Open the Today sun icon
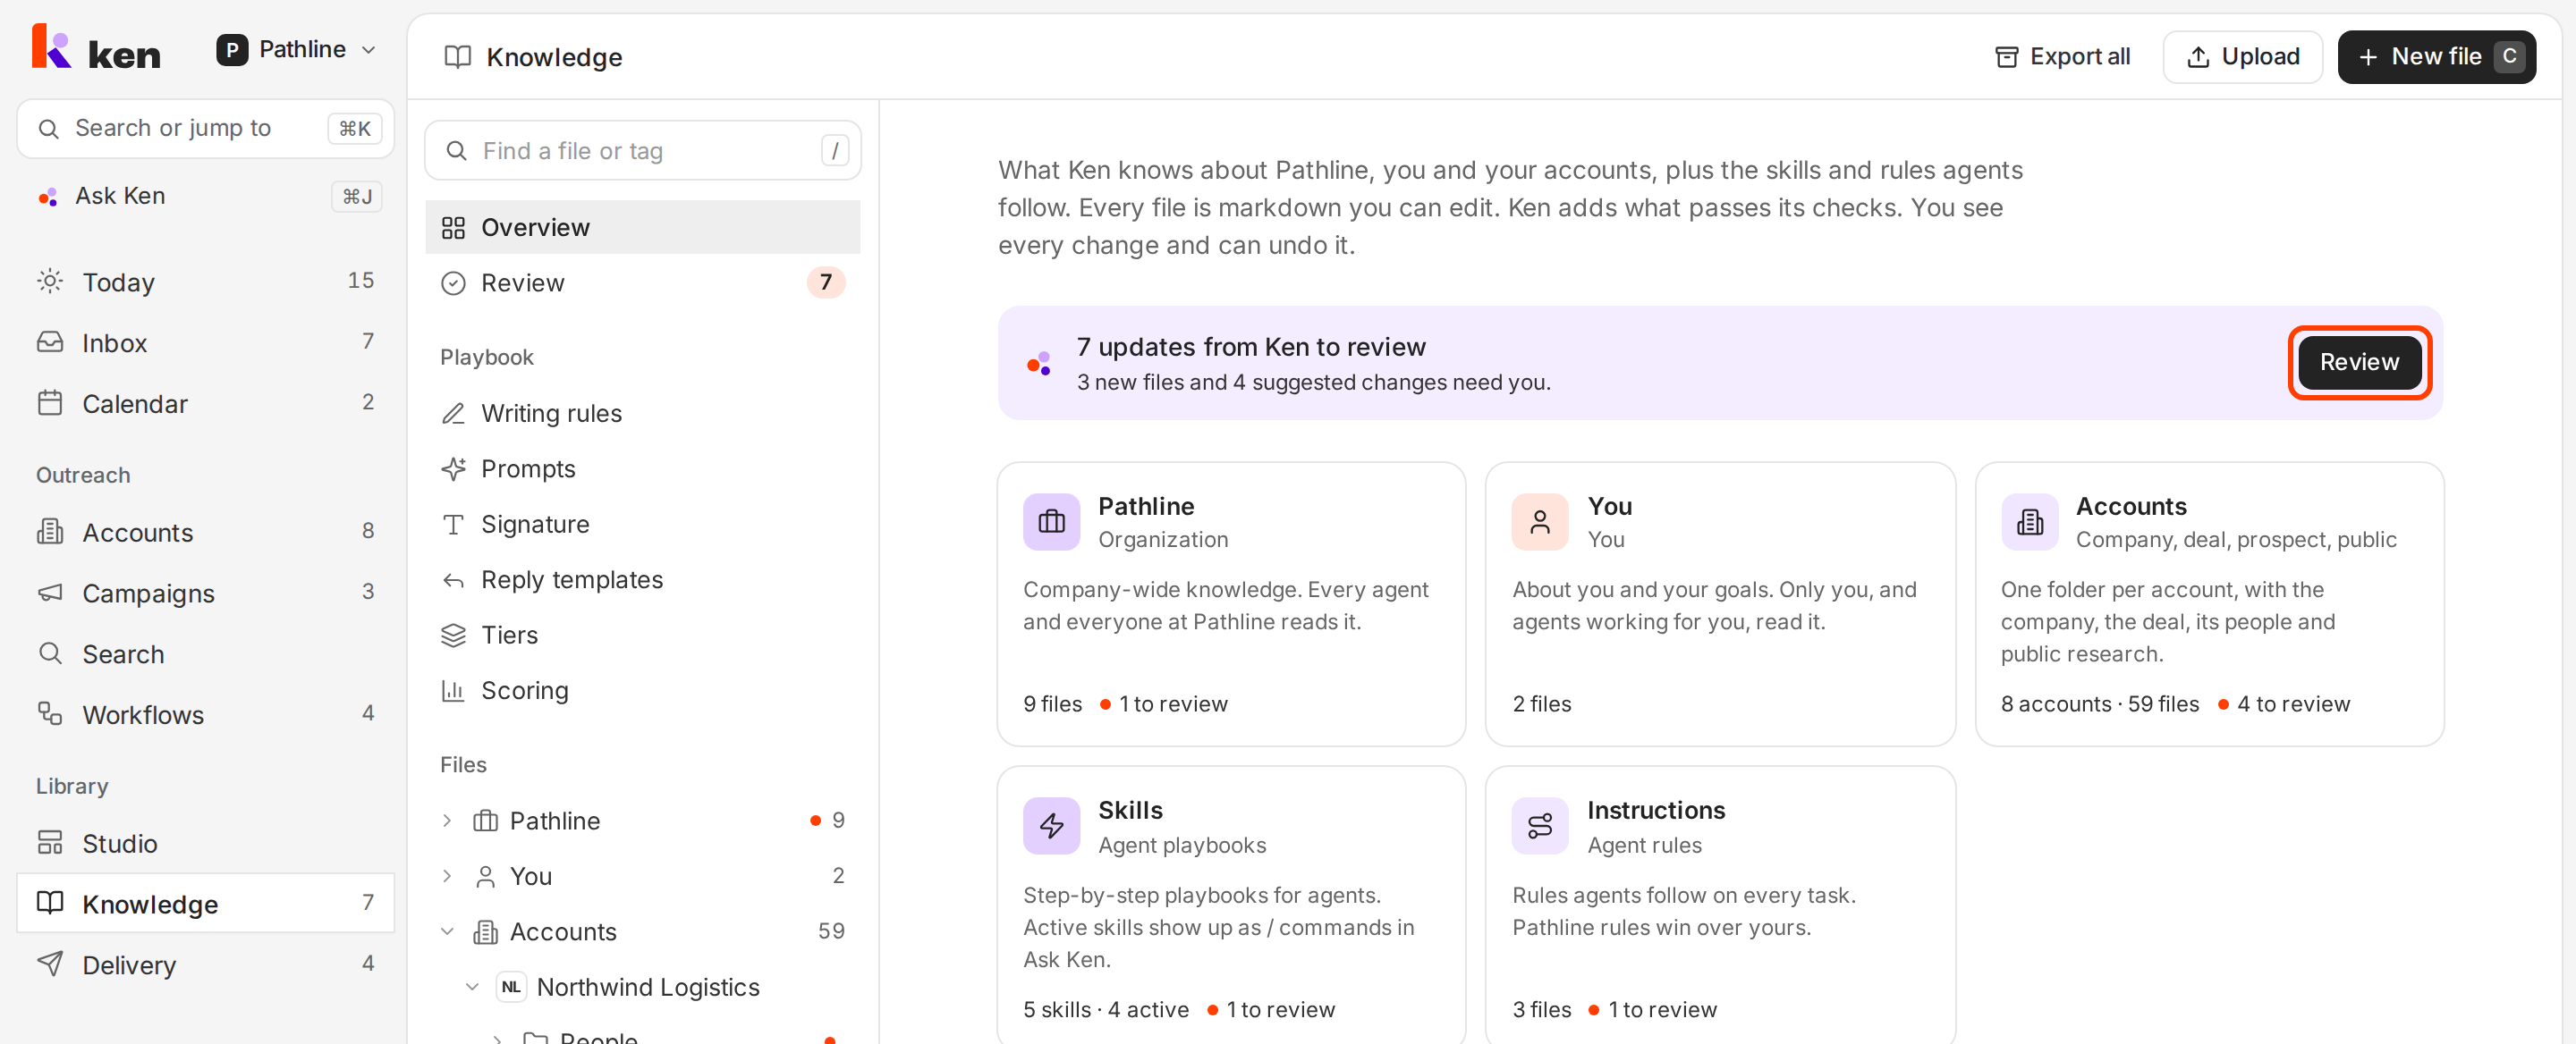Viewport: 2576px width, 1044px height. point(50,281)
